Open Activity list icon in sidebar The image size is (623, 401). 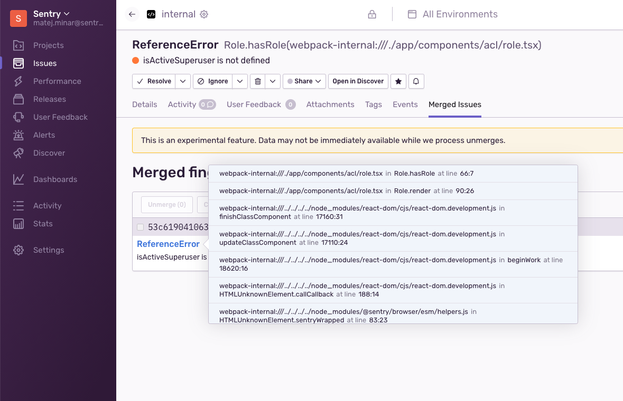pos(18,205)
